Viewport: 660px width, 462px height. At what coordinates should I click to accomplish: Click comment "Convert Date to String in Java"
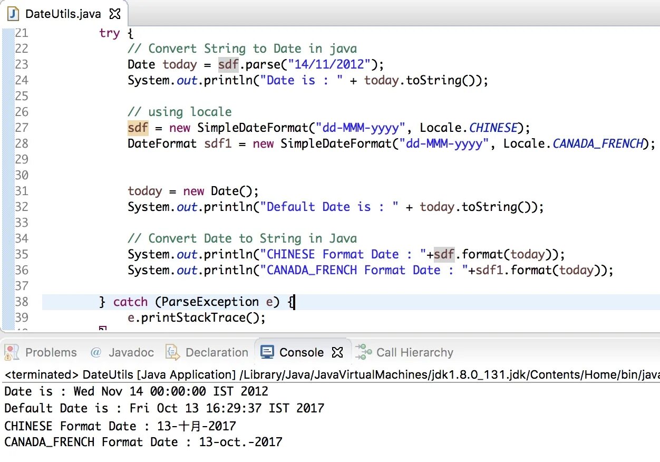[242, 238]
